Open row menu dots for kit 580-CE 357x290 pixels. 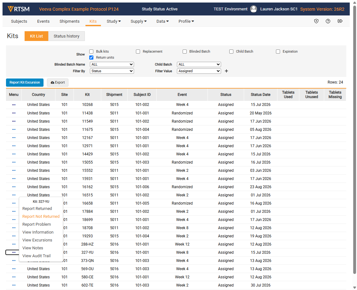pyautogui.click(x=14, y=277)
